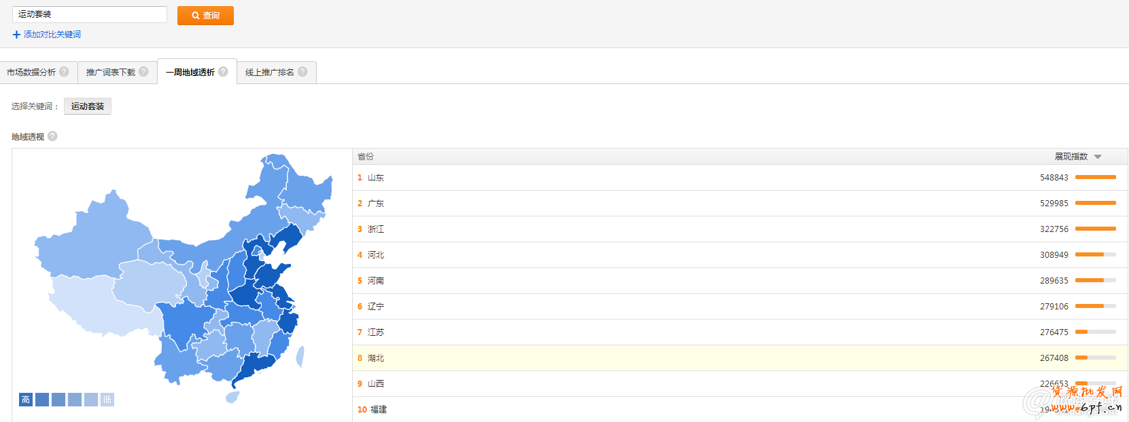1129x422 pixels.
Task: Click the 省份 column header
Action: [x=366, y=157]
